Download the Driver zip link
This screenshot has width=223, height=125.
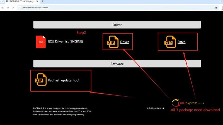(x=124, y=42)
